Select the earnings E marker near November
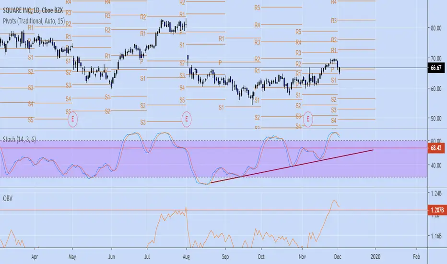Viewport: 447px width, 264px height. click(308, 119)
